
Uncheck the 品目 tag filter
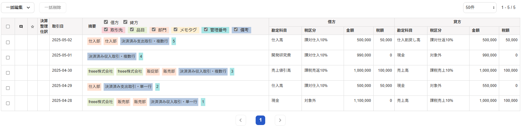[132, 30]
